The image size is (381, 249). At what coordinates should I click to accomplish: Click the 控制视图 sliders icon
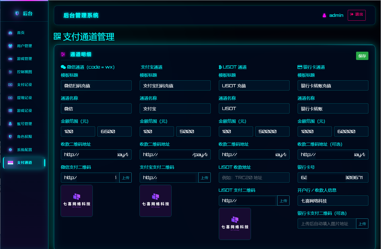coord(10,72)
